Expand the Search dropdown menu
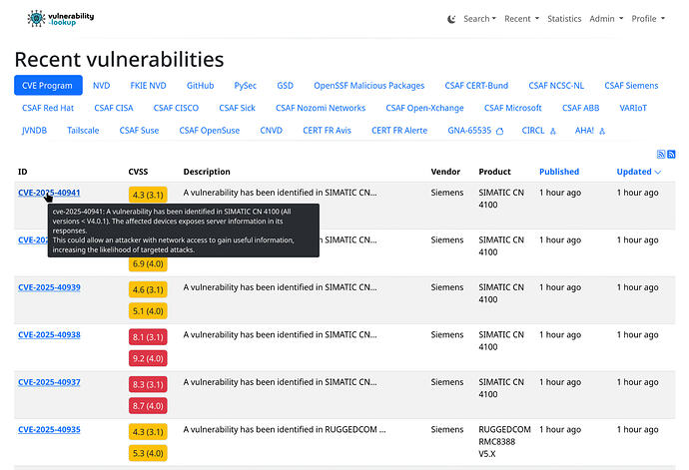The width and height of the screenshot is (689, 470). click(479, 19)
